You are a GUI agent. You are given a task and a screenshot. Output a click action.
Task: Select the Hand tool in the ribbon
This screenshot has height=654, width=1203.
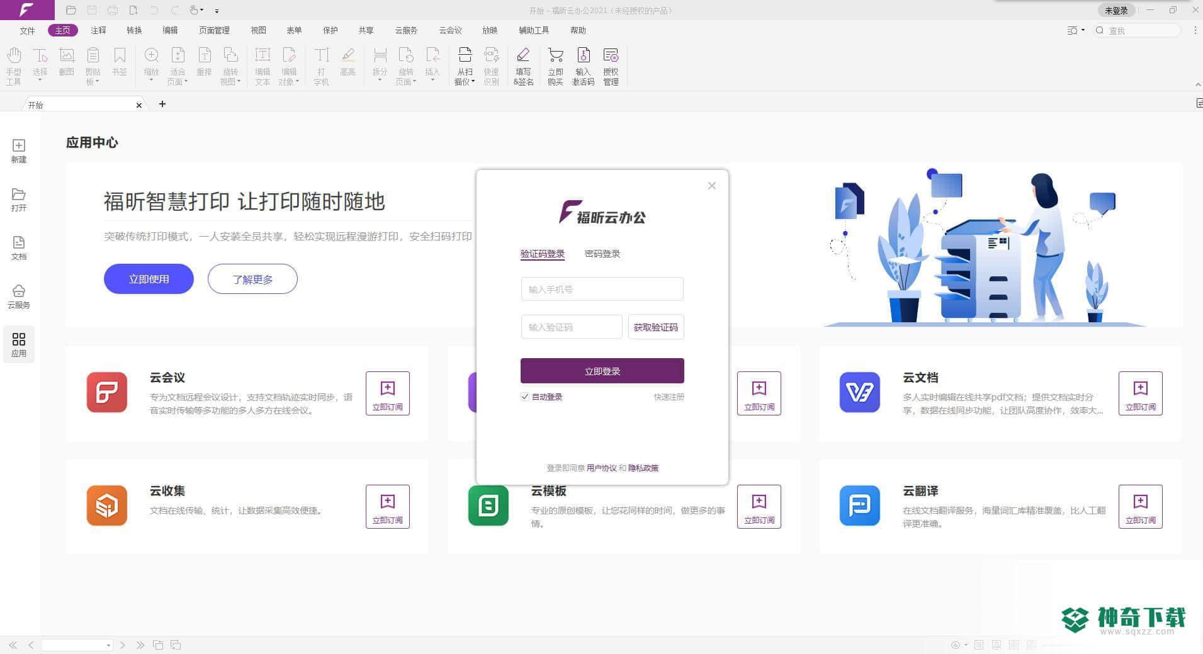14,65
